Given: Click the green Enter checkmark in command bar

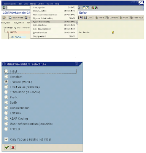Looking at the screenshot, I should pos(4,8).
